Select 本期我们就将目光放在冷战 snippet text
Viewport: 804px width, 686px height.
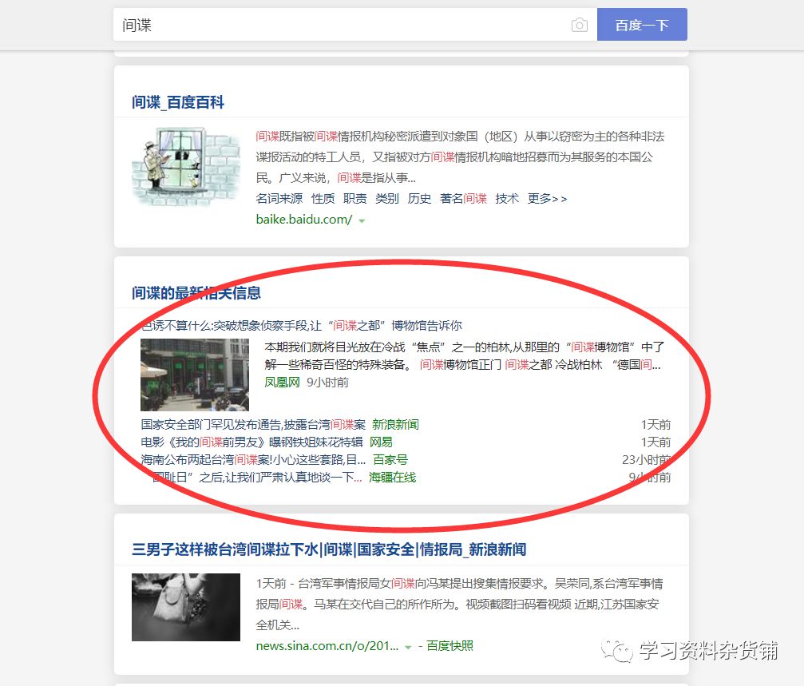464,356
